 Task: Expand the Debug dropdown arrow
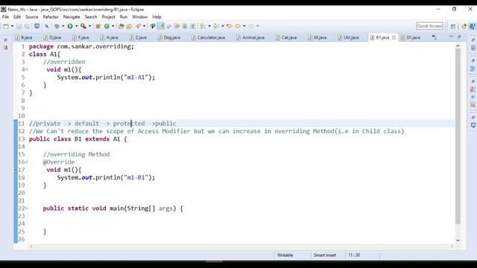tap(63, 26)
